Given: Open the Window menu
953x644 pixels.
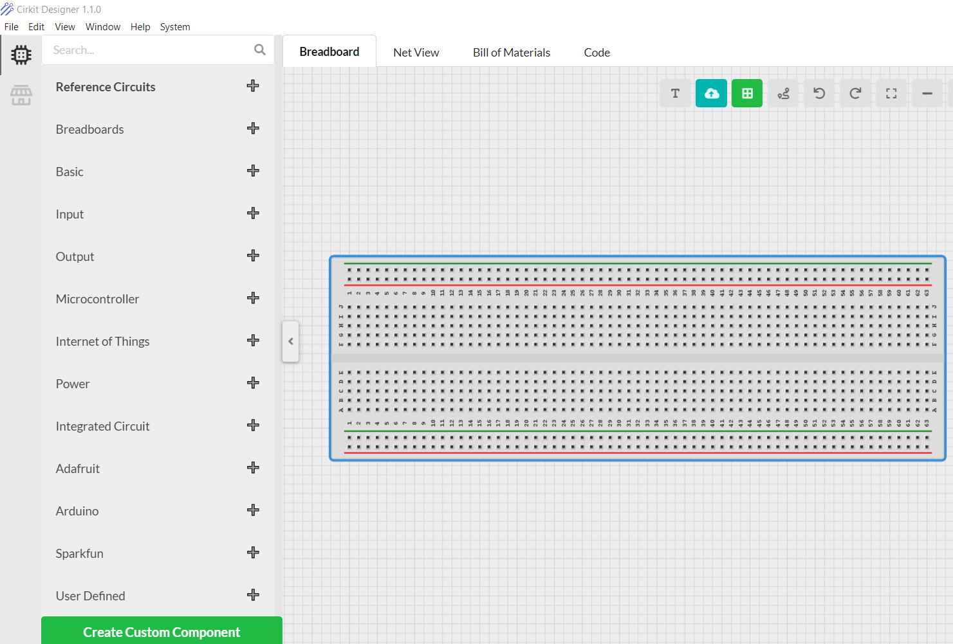Looking at the screenshot, I should (103, 27).
